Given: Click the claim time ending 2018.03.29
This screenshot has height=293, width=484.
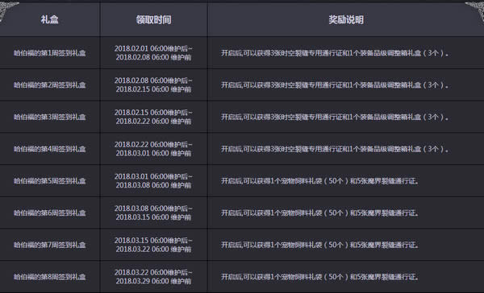Looking at the screenshot, I should click(x=153, y=277).
